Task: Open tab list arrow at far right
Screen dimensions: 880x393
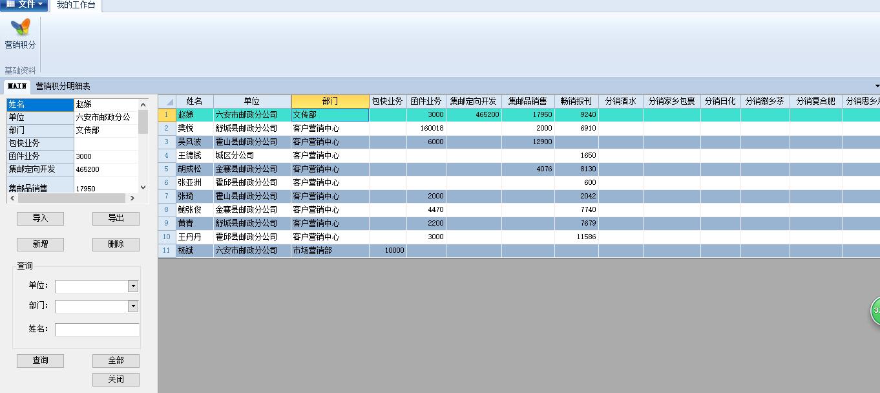Action: pyautogui.click(x=877, y=86)
